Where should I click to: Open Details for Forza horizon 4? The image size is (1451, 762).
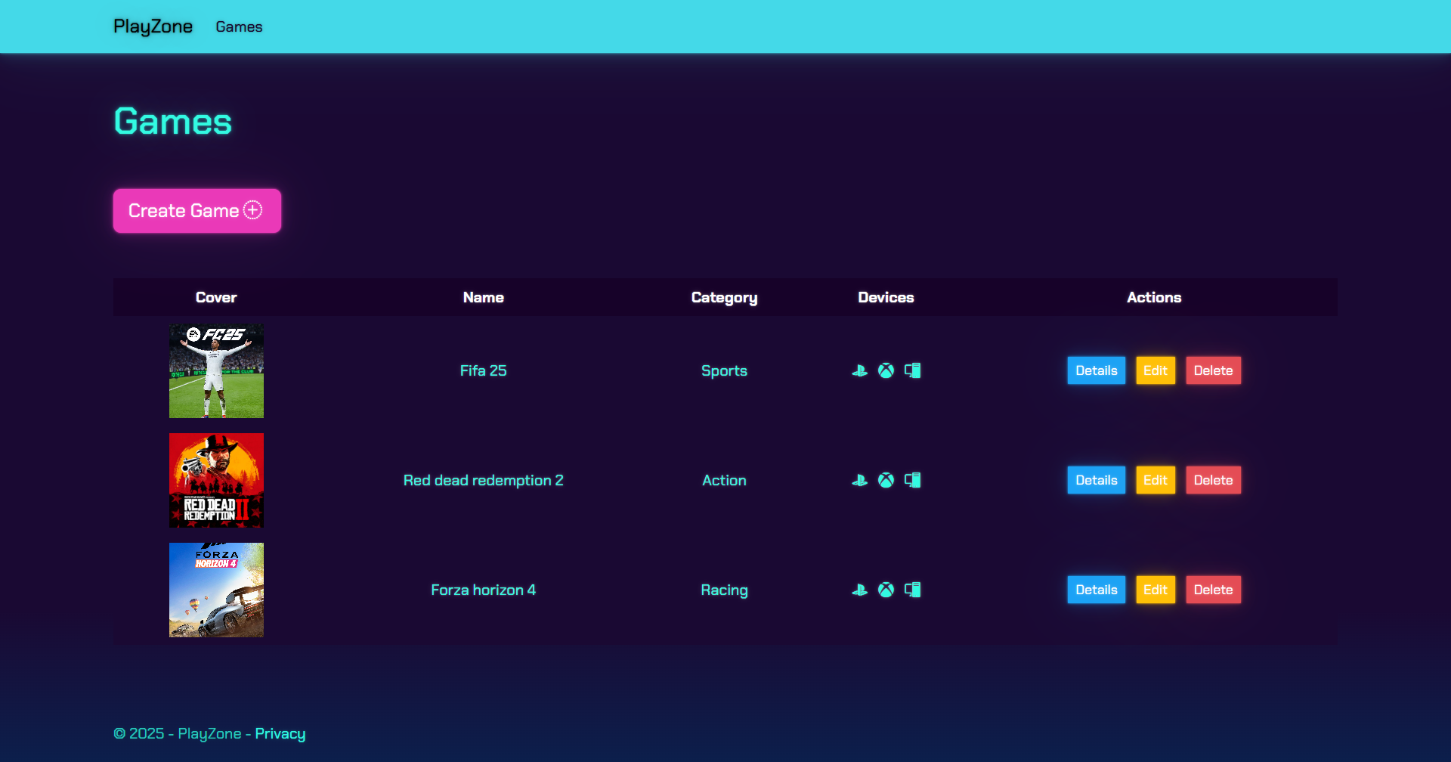point(1096,590)
